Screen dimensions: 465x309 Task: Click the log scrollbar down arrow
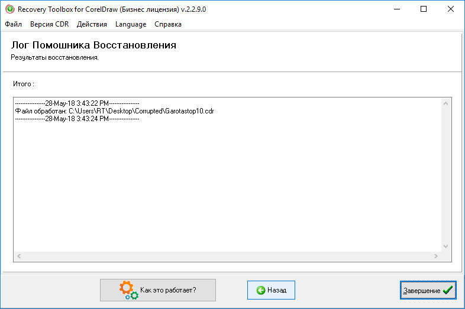click(x=445, y=246)
